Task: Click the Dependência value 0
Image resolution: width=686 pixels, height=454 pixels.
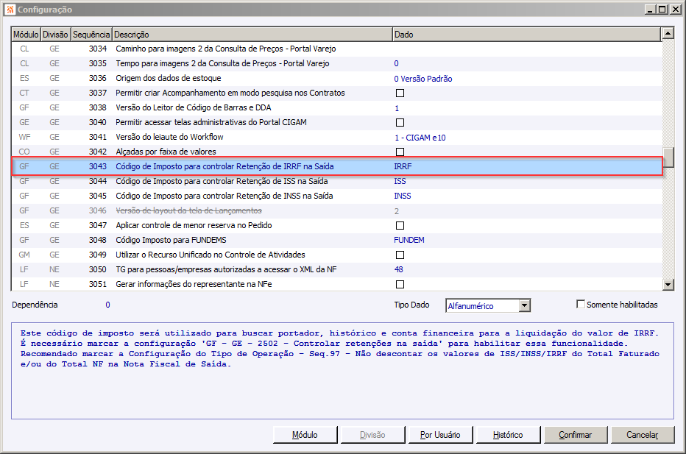Action: [x=107, y=305]
